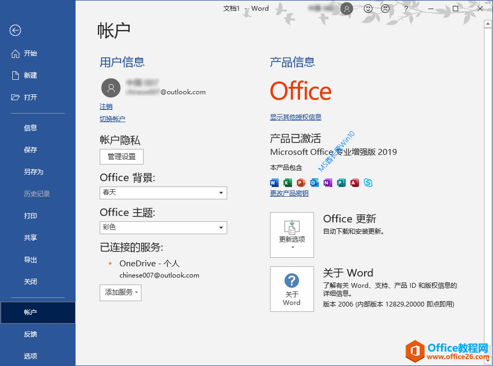Open the 更新选项 dropdown button

point(292,235)
